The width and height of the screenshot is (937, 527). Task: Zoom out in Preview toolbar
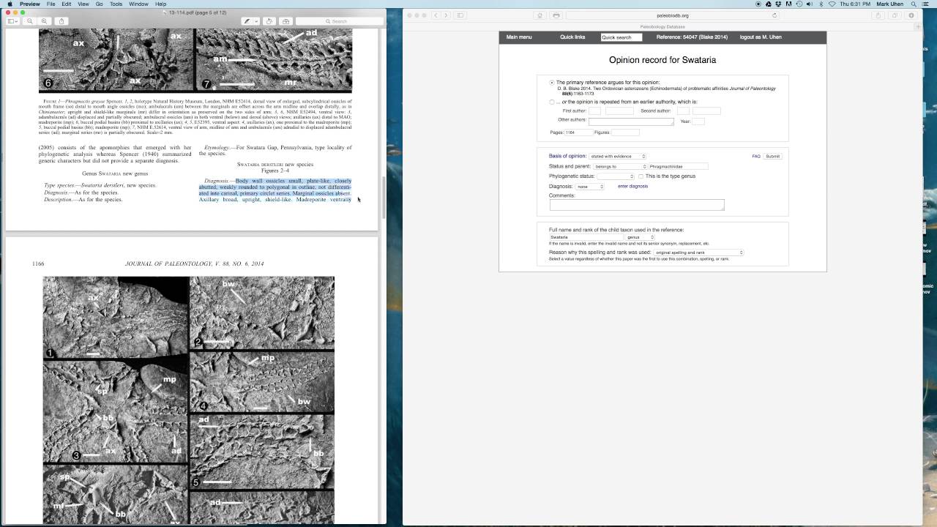pyautogui.click(x=30, y=21)
